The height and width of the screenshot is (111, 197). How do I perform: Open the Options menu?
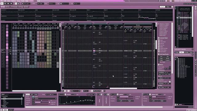[x=14, y=1]
